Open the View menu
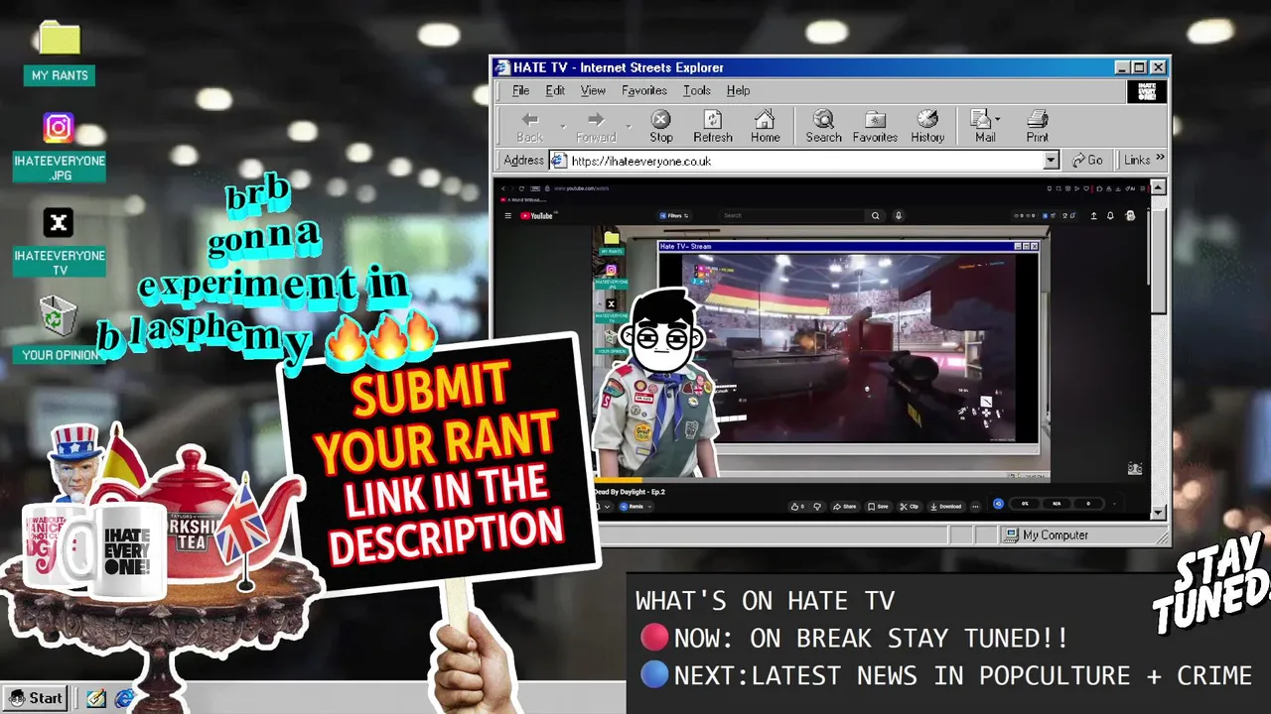The height and width of the screenshot is (714, 1271). coord(593,90)
